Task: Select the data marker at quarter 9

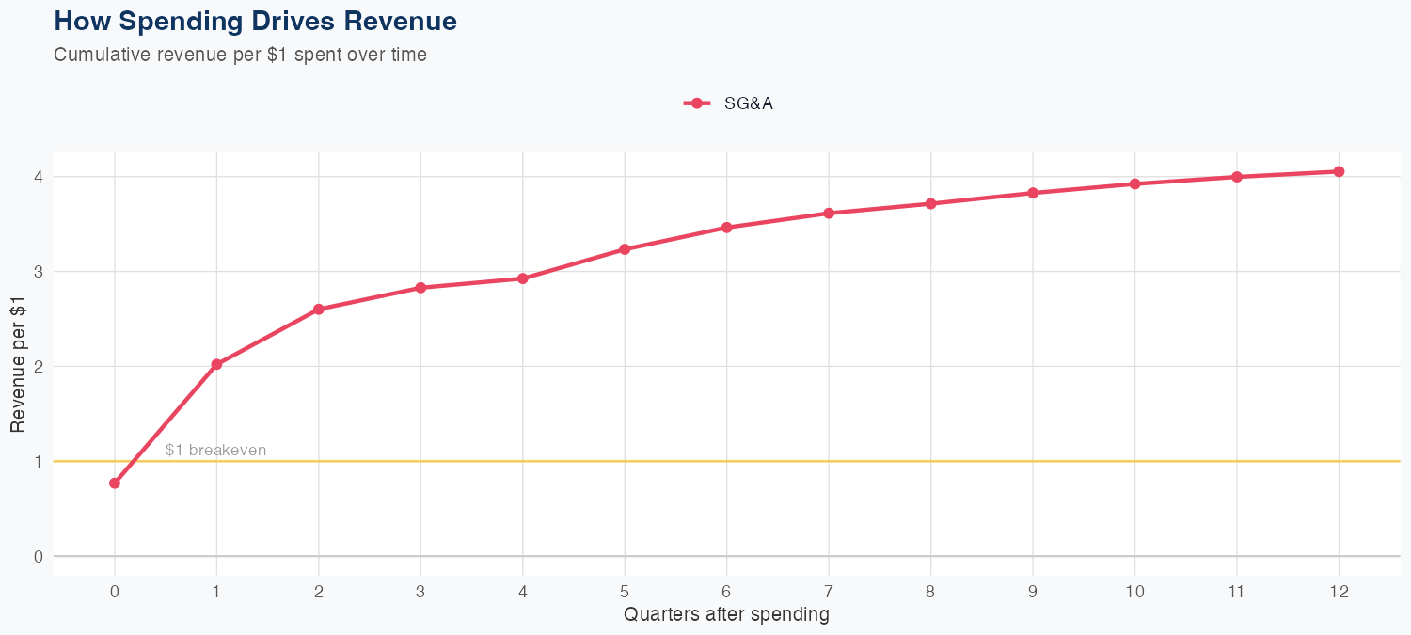Action: pyautogui.click(x=1033, y=193)
